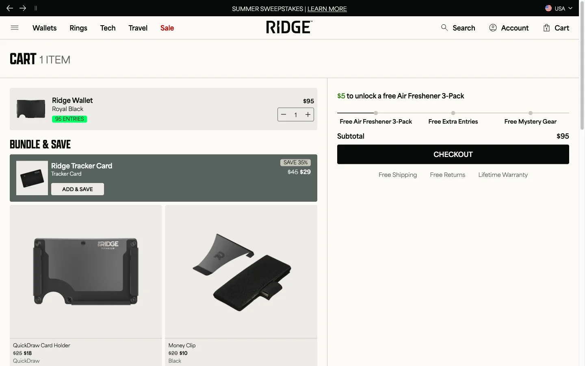Click the Free Mystery Gear milestone dot
The image size is (585, 366).
click(531, 113)
